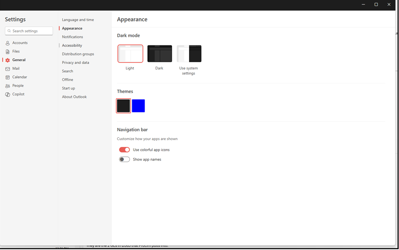Click the 'Use colorful app icons' label

click(151, 150)
